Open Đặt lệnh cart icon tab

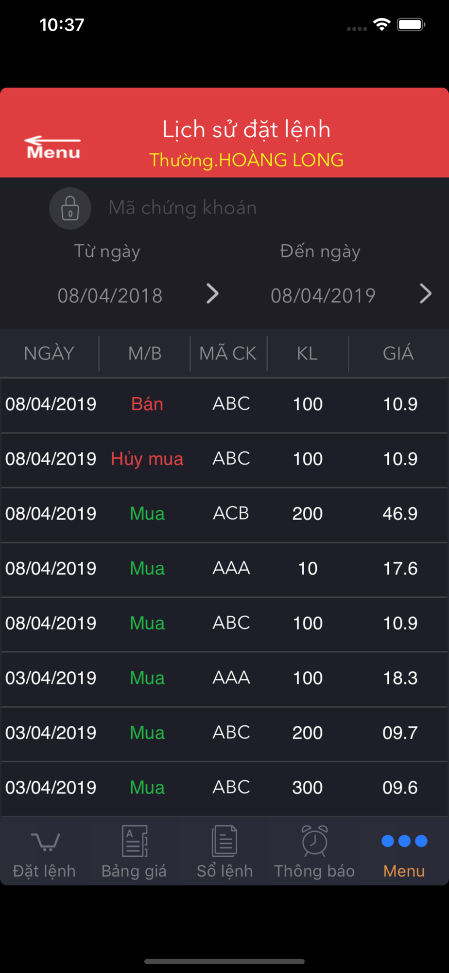[x=45, y=841]
